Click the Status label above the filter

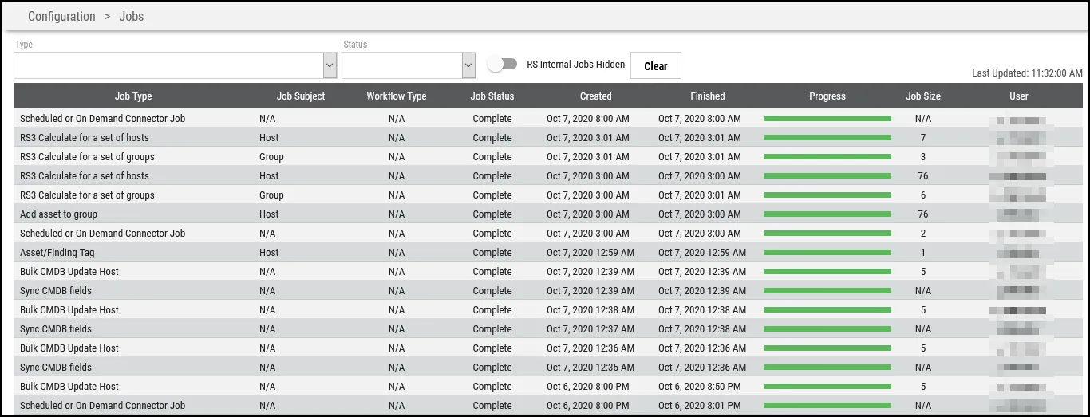pos(355,45)
